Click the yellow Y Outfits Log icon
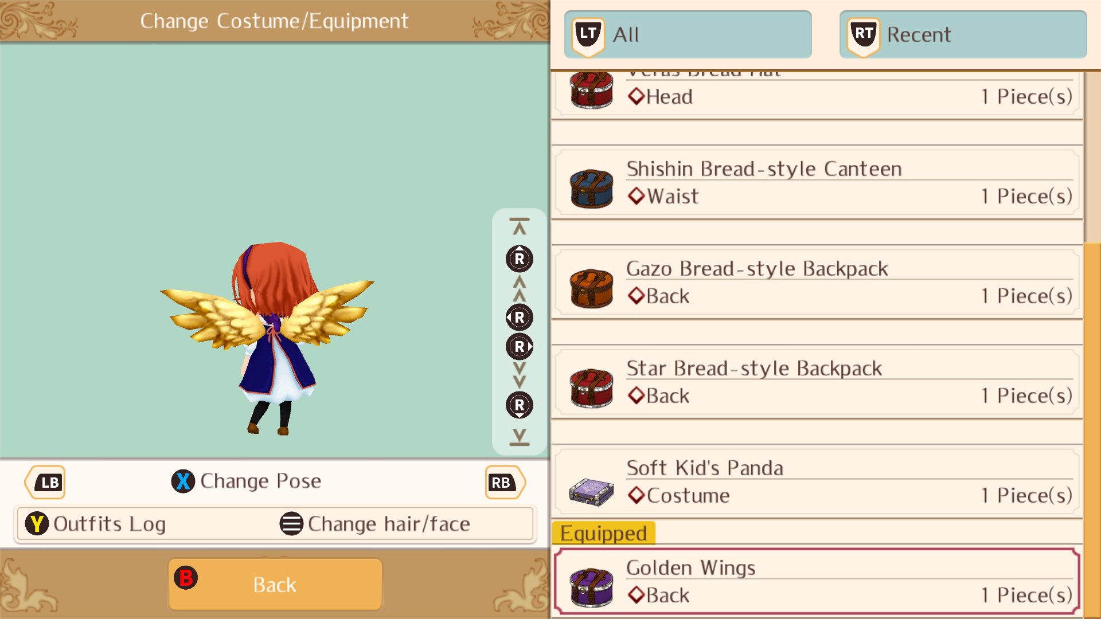Image resolution: width=1101 pixels, height=619 pixels. click(37, 524)
